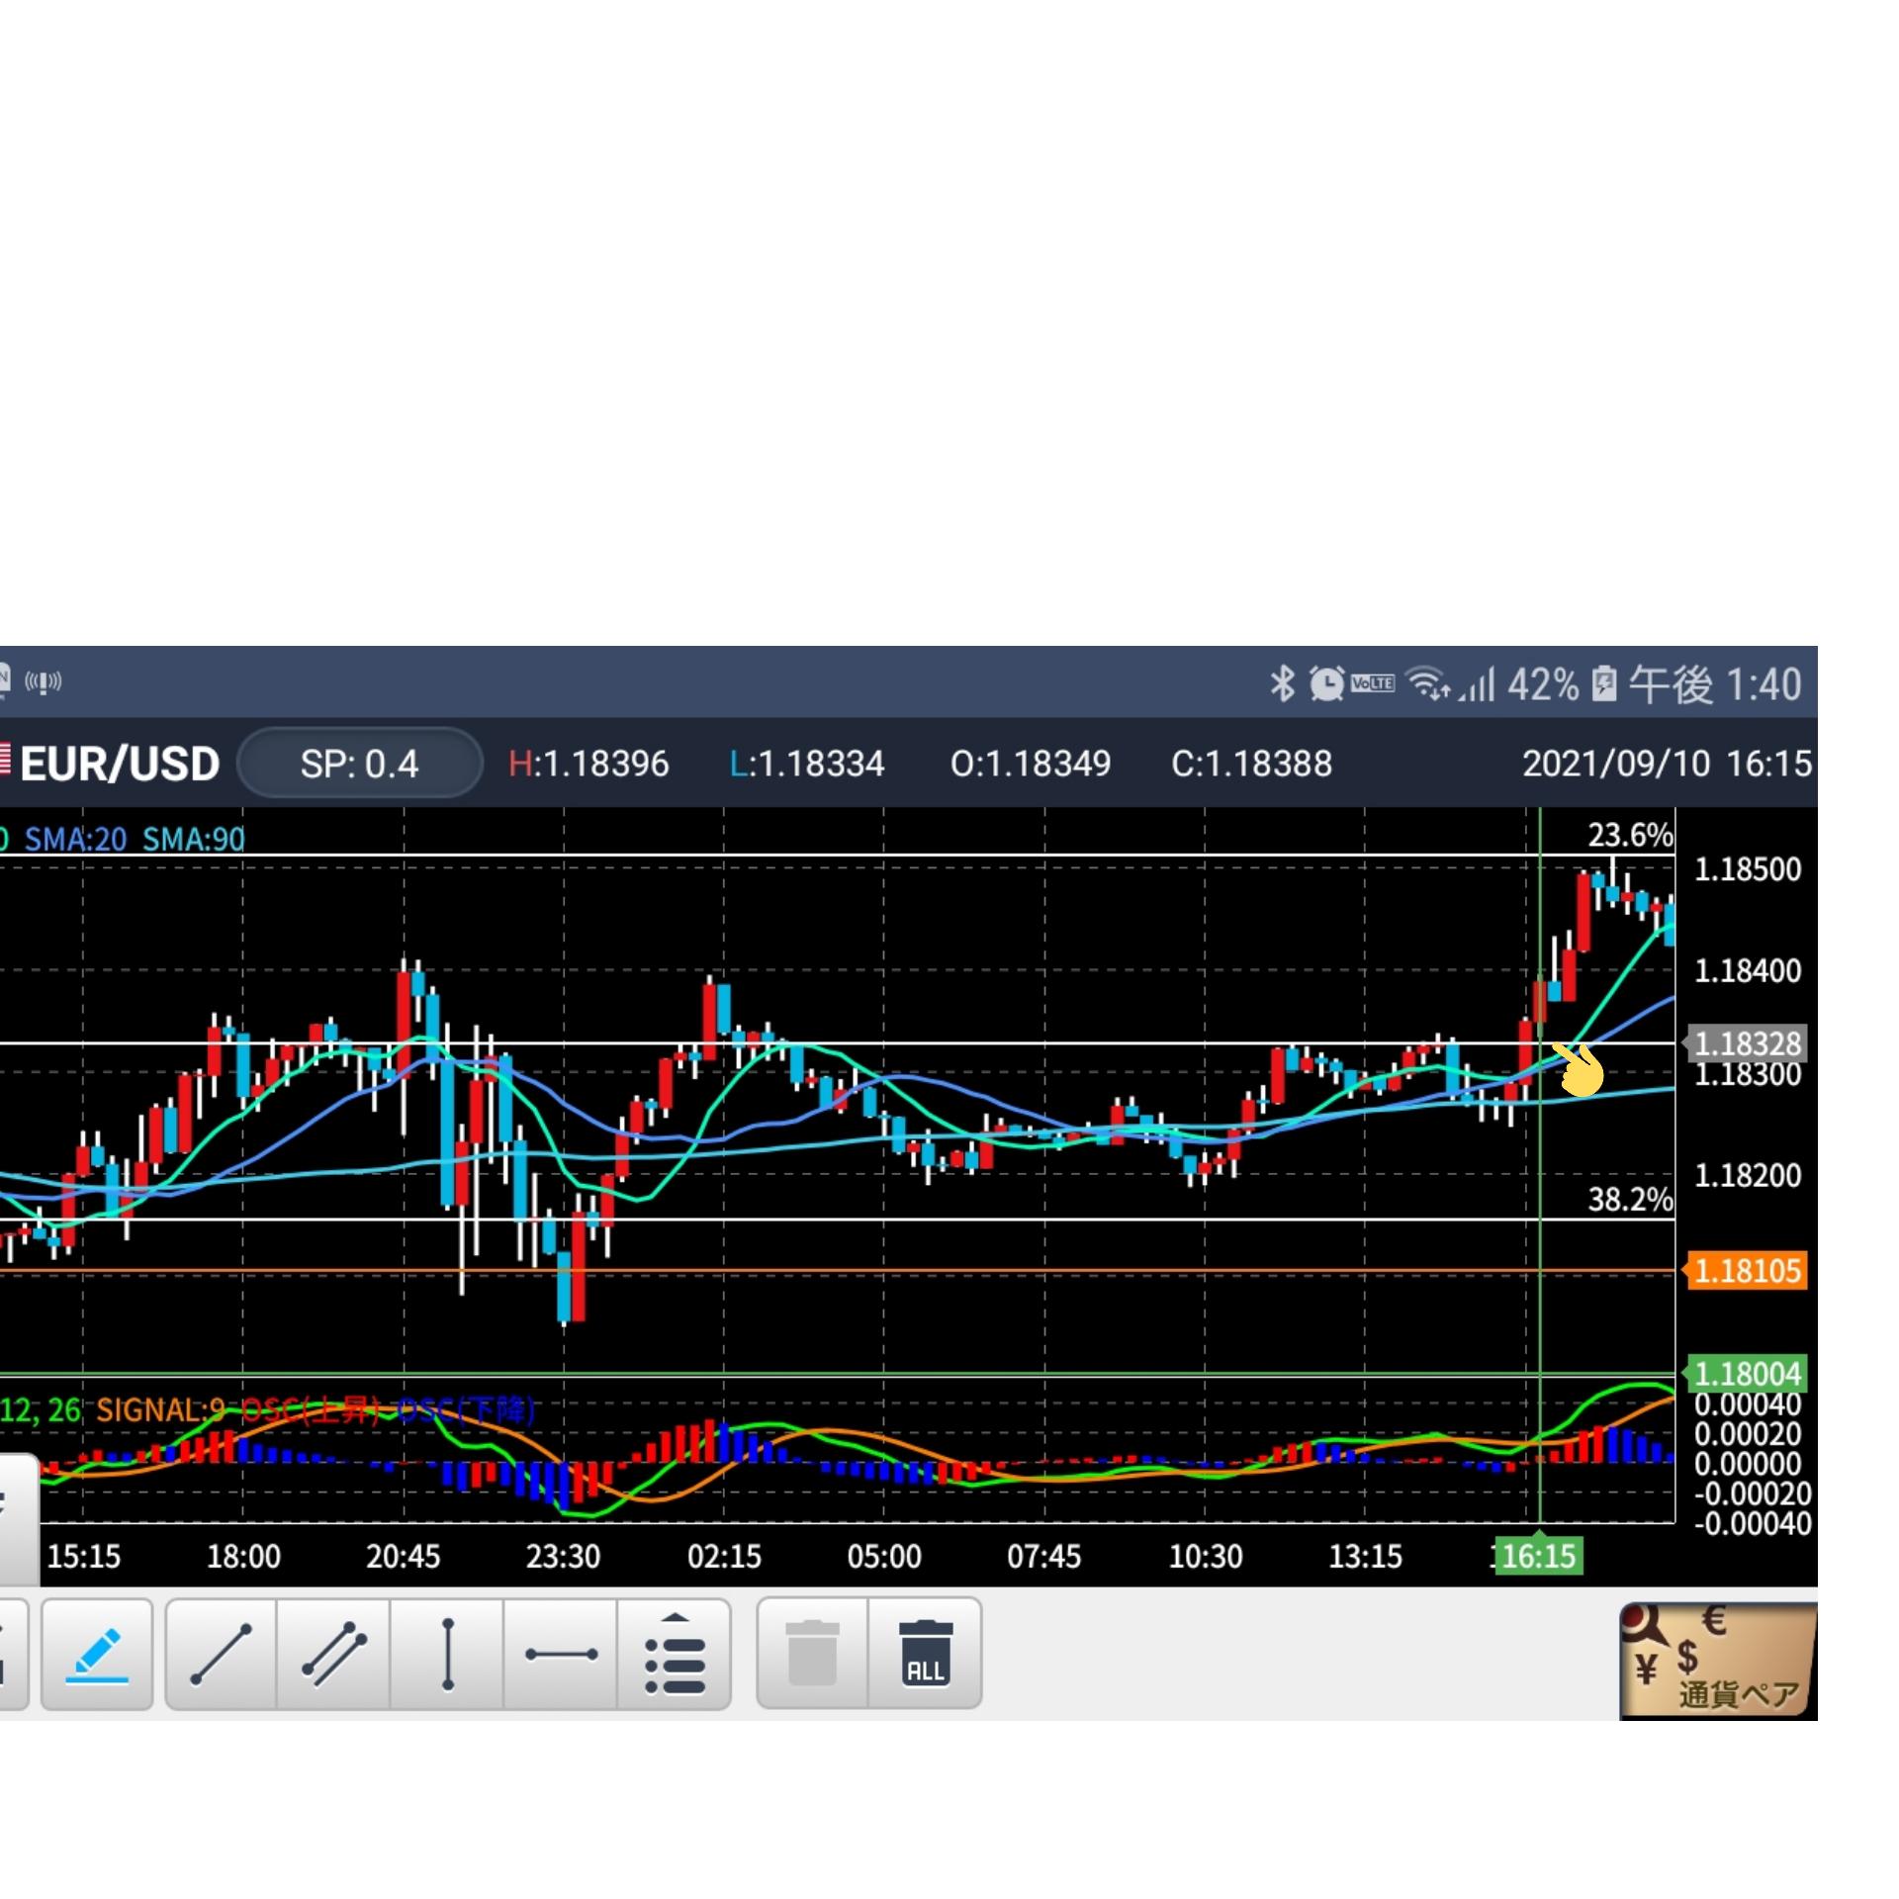Screen dimensions: 1899x1899
Task: Tap the H:1.18396 high value
Action: click(x=588, y=765)
